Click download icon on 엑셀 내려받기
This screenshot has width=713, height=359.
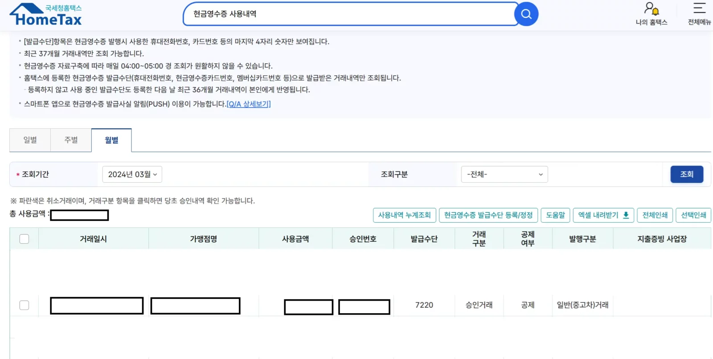tap(626, 215)
